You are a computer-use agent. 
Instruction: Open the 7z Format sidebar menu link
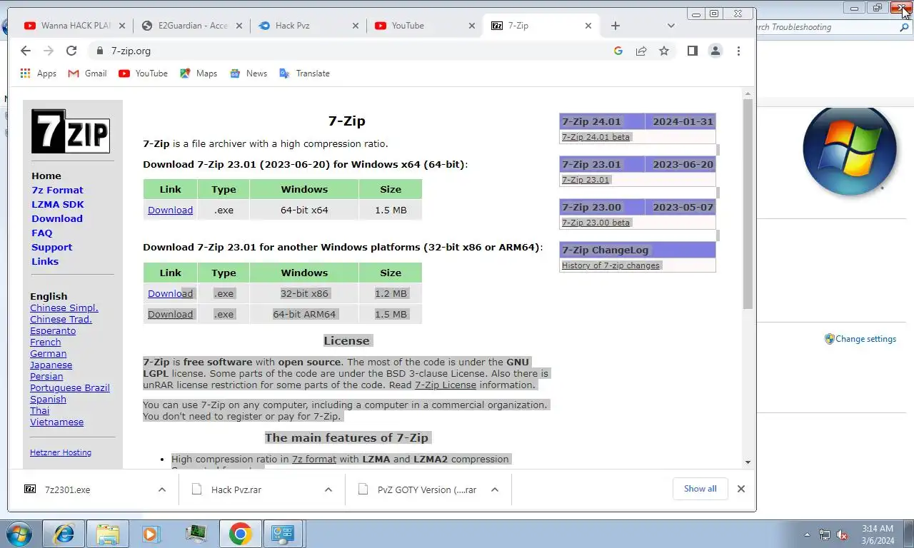tap(57, 190)
